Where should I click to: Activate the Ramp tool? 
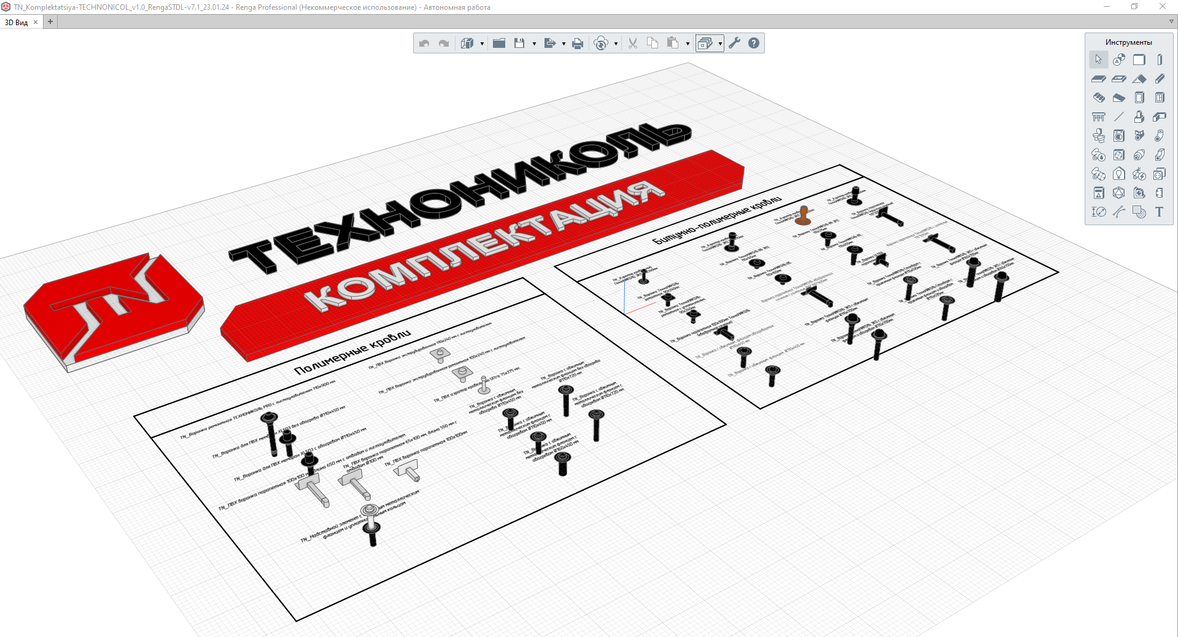(1119, 98)
